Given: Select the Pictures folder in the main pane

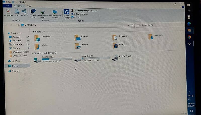Looking at the screenshot, I should (81, 46).
